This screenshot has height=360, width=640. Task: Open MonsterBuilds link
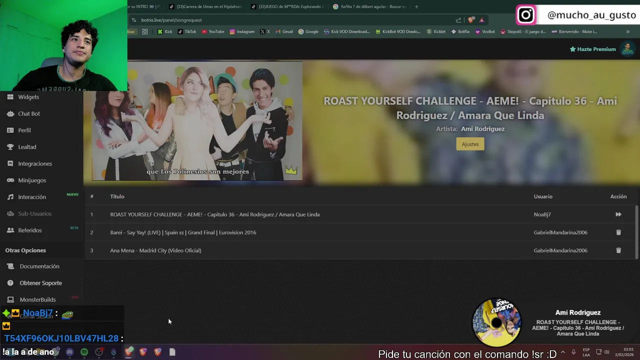pos(37,299)
